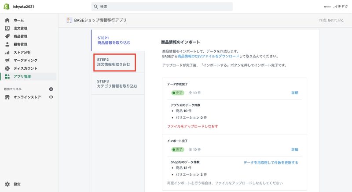Click 商品 12 件 list entry
Image resolution: width=352 pixels, height=192 pixels.
[x=183, y=167]
